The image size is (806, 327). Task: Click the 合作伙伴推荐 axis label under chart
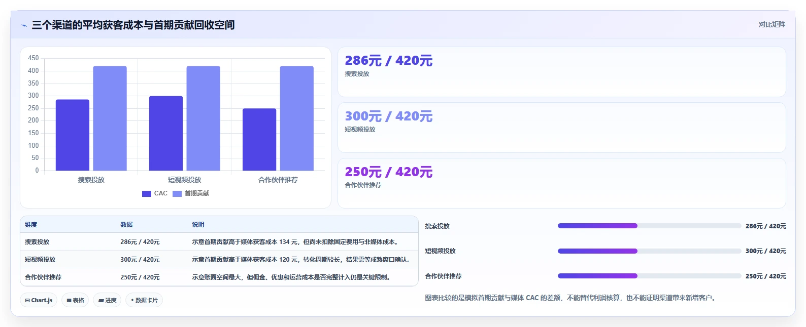tap(278, 180)
